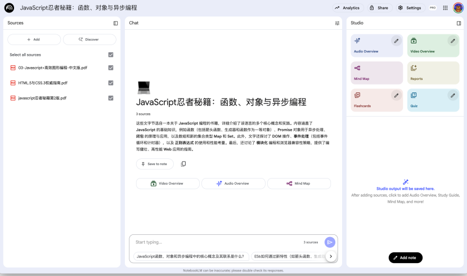
Task: Create a Mind Map in Studio
Action: point(376,73)
